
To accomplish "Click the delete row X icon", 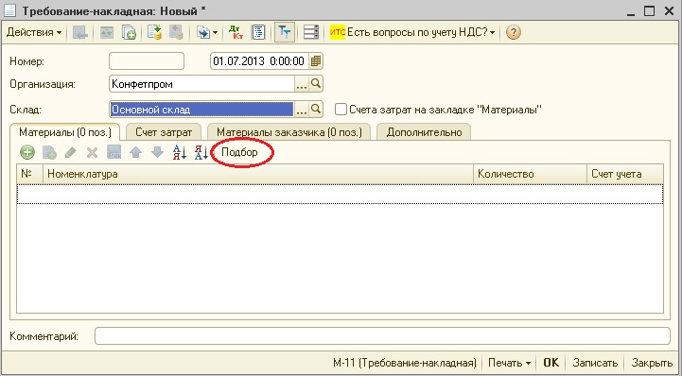I will tap(92, 152).
